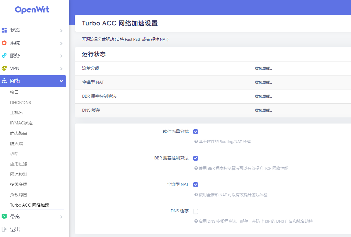Uncheck the 全锥型 NAT option
Viewport: 351px width, 237px height.
click(x=195, y=184)
